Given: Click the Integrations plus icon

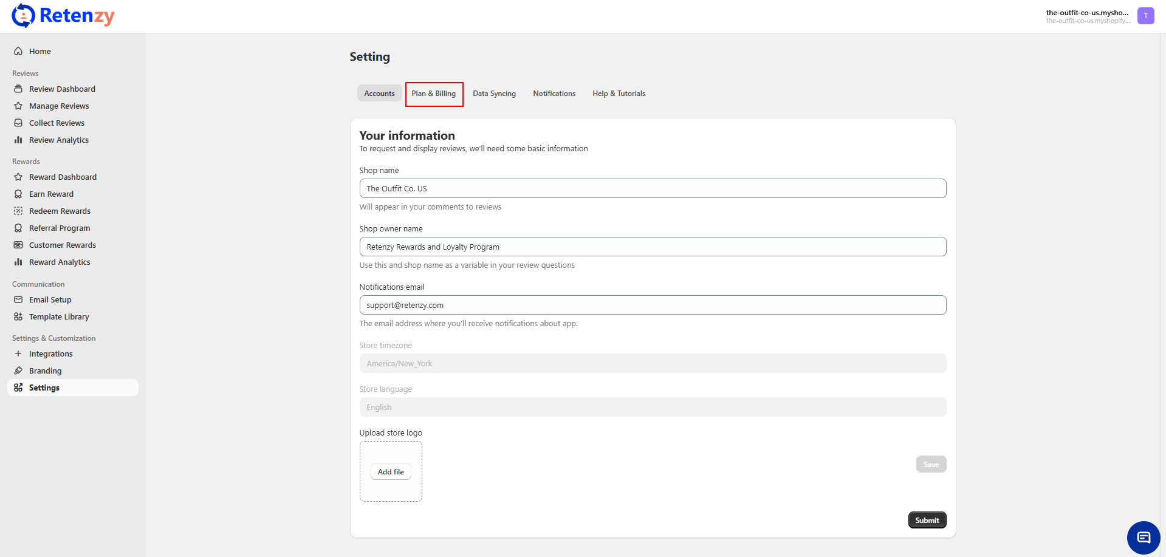Looking at the screenshot, I should point(18,354).
